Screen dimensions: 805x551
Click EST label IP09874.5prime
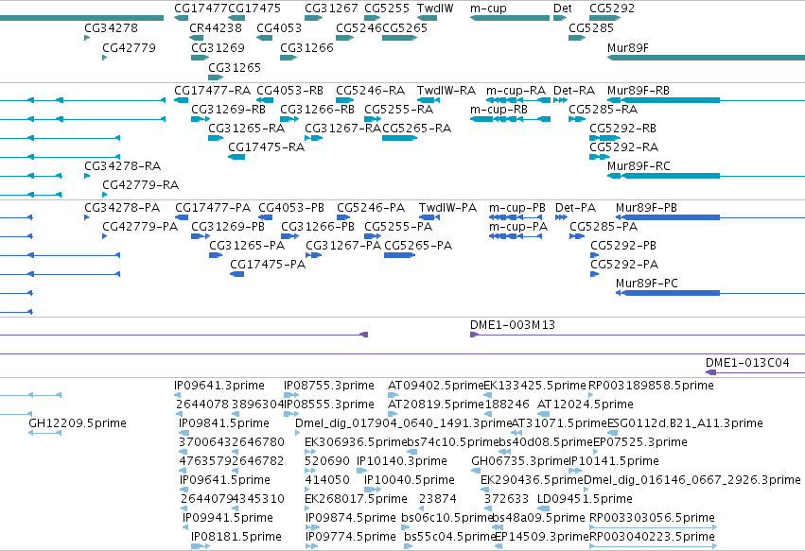pyautogui.click(x=351, y=518)
